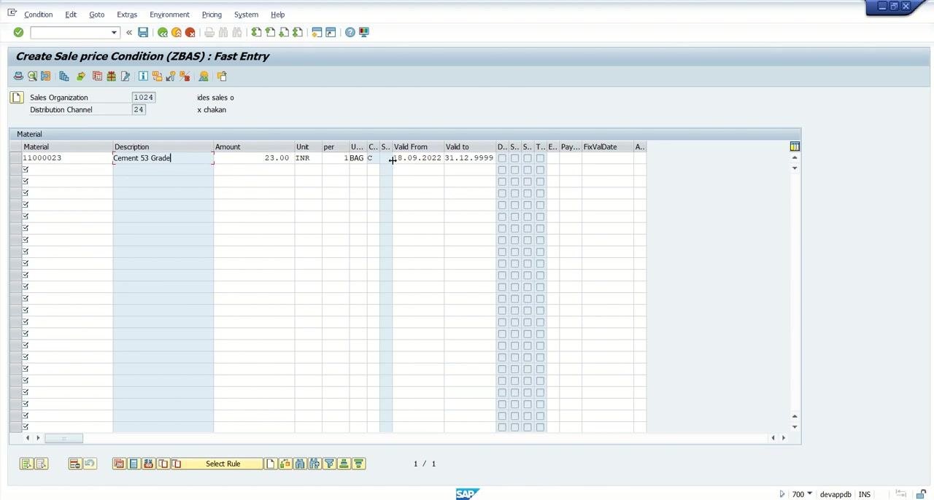Viewport: 934px width, 500px height.
Task: Click the table vertical scroll up arrow
Action: [795, 157]
